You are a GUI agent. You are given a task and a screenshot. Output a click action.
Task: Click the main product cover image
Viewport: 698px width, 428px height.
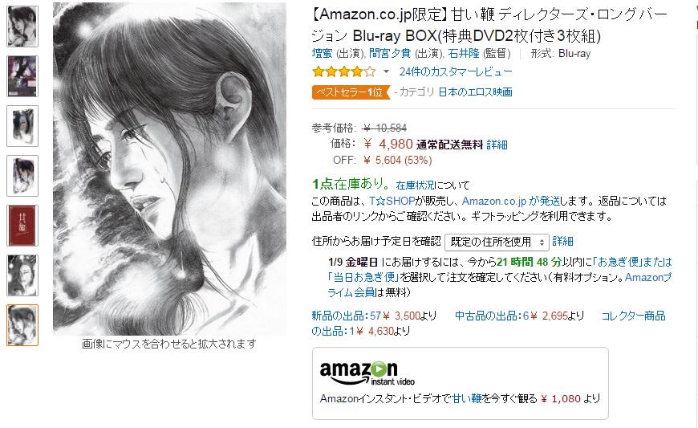click(169, 169)
